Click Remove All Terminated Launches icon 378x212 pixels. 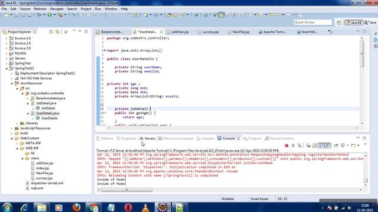coord(299,145)
